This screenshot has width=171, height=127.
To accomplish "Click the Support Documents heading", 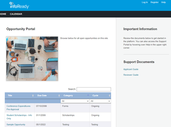I will point(139,62).
